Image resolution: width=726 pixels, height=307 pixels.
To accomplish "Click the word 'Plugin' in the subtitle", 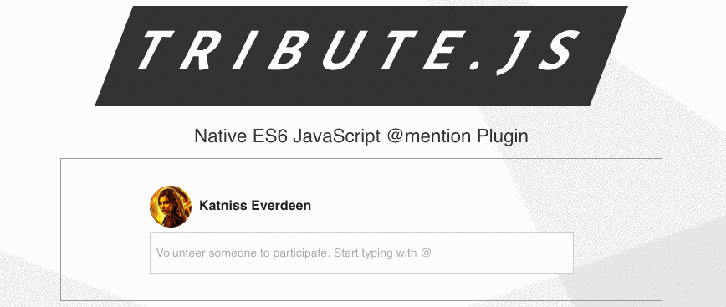I will pyautogui.click(x=503, y=136).
